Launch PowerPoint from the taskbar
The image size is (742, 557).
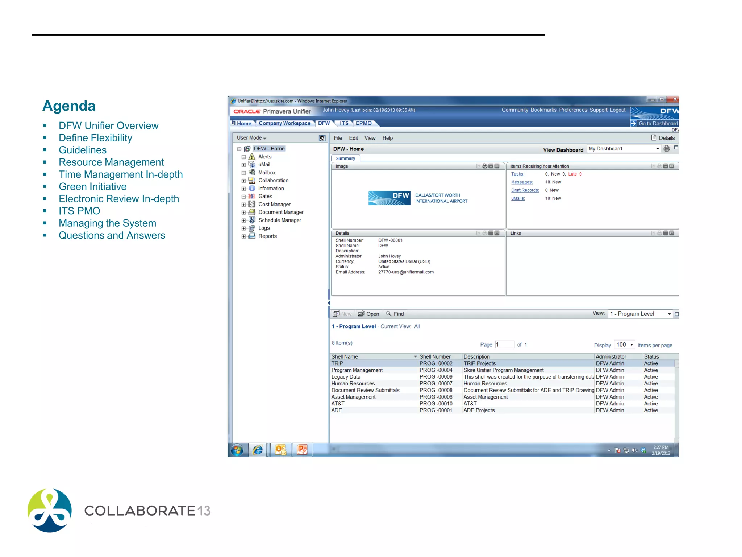click(302, 450)
